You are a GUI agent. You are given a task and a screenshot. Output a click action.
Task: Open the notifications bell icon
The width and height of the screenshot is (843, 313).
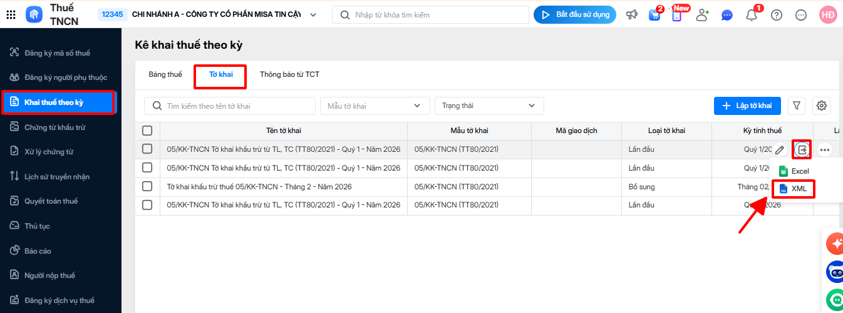point(752,15)
